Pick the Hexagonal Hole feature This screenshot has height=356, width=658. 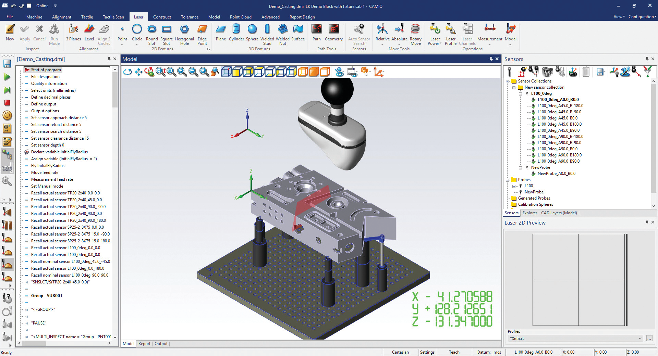184,35
